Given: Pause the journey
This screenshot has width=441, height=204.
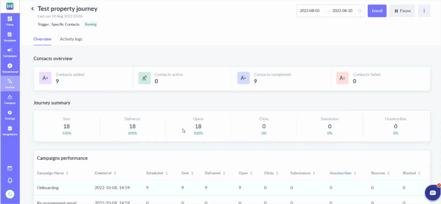Looking at the screenshot, I should click(x=402, y=11).
